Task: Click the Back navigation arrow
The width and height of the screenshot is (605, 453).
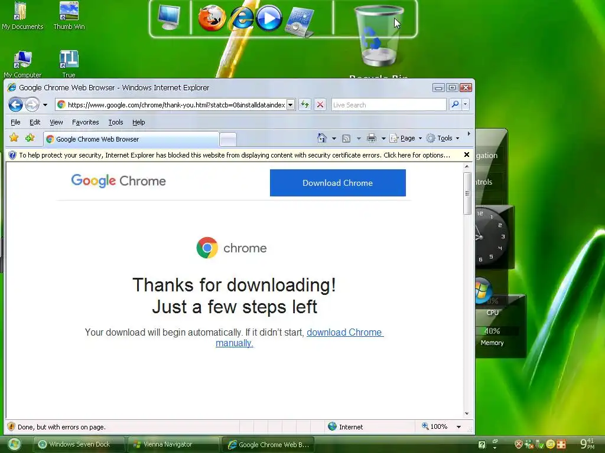Action: (15, 104)
